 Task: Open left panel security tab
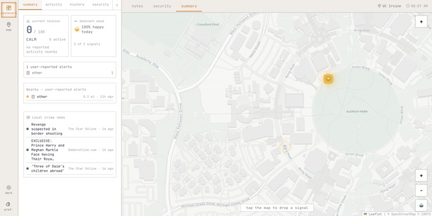(x=101, y=5)
